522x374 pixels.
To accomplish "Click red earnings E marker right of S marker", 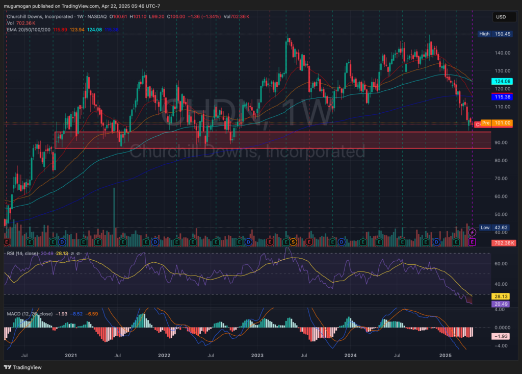I will pos(309,242).
